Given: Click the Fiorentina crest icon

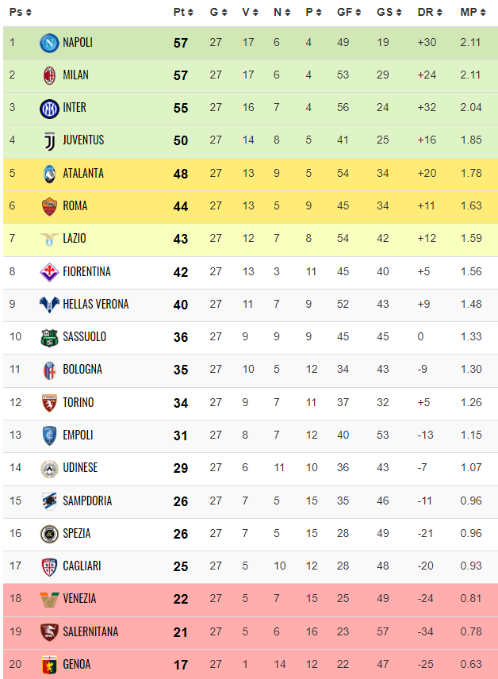Looking at the screenshot, I should coord(49,272).
